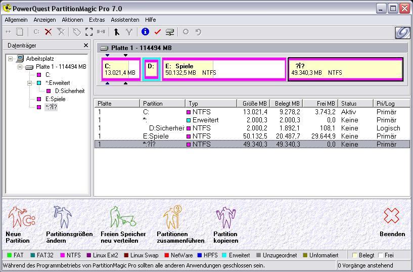Select the D:Sicherheit row in table
413x272 pixels.
point(252,128)
